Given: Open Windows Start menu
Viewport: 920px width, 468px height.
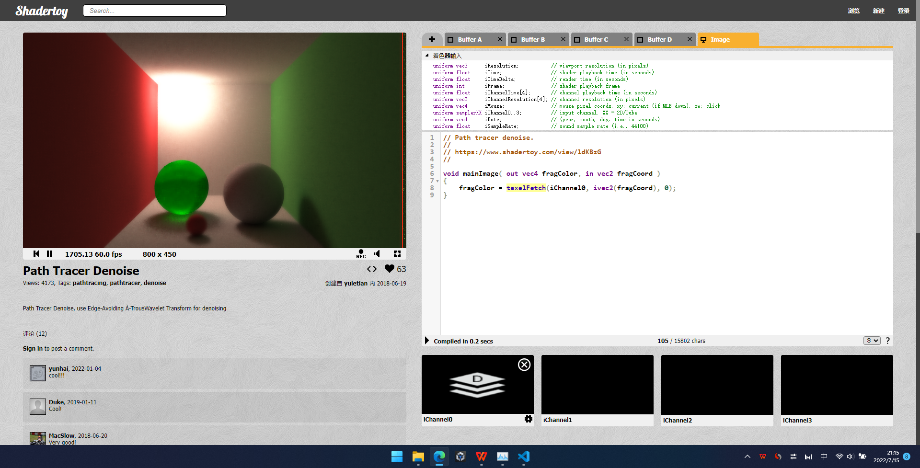Looking at the screenshot, I should 397,457.
